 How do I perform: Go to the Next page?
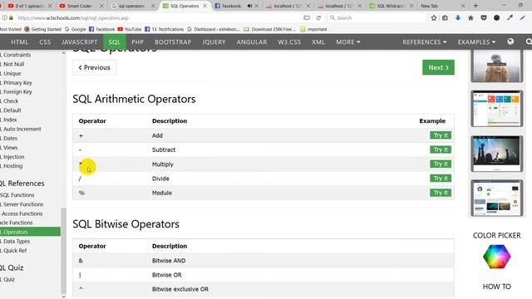tap(438, 67)
